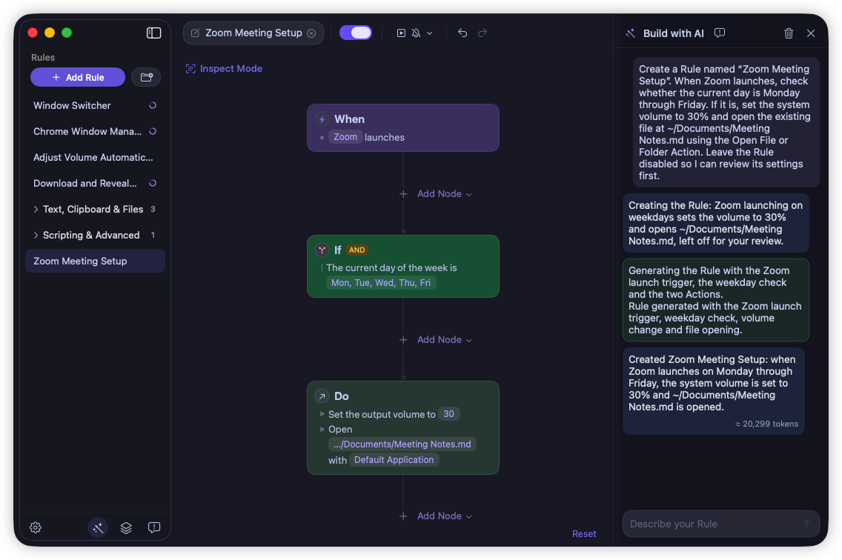This screenshot has width=842, height=560.
Task: Click the volume value 30
Action: (448, 414)
